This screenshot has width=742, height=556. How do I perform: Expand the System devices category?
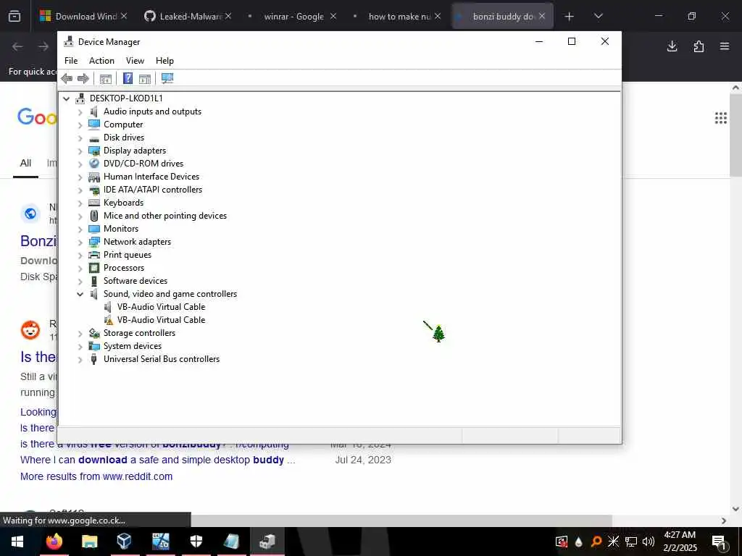click(80, 347)
